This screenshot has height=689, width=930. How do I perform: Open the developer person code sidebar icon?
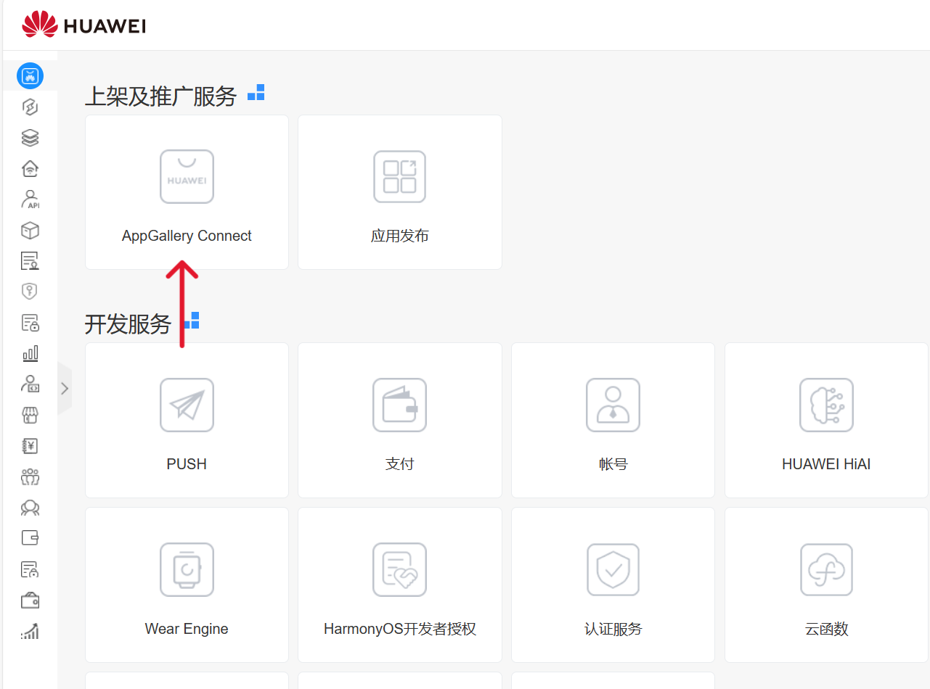click(x=30, y=384)
